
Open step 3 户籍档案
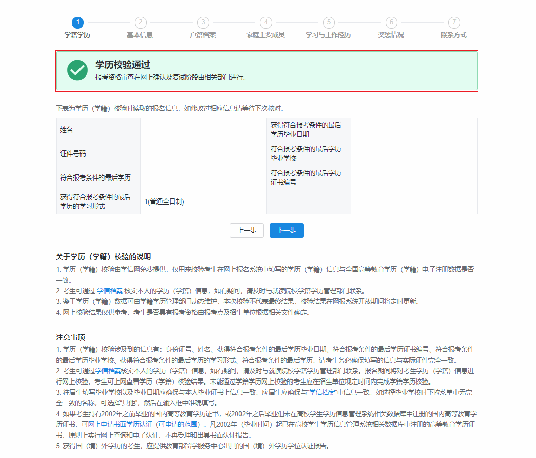coord(203,22)
